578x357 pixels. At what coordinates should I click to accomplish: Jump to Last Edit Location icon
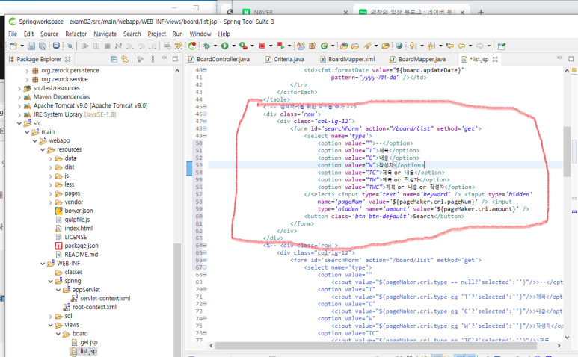click(449, 46)
